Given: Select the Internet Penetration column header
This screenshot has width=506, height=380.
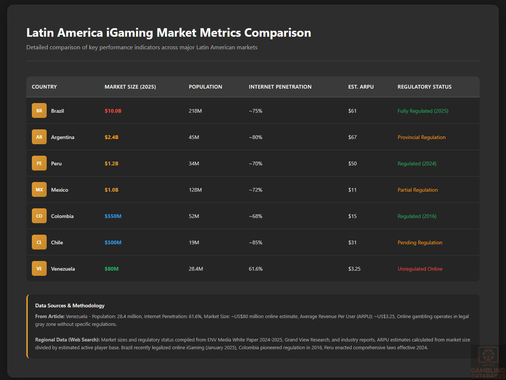Looking at the screenshot, I should [280, 87].
